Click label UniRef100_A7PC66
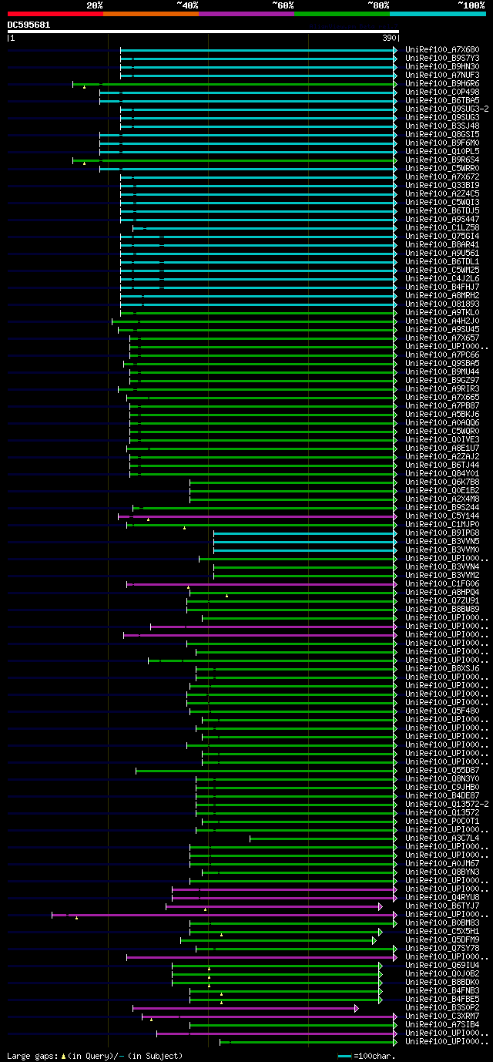 442,355
